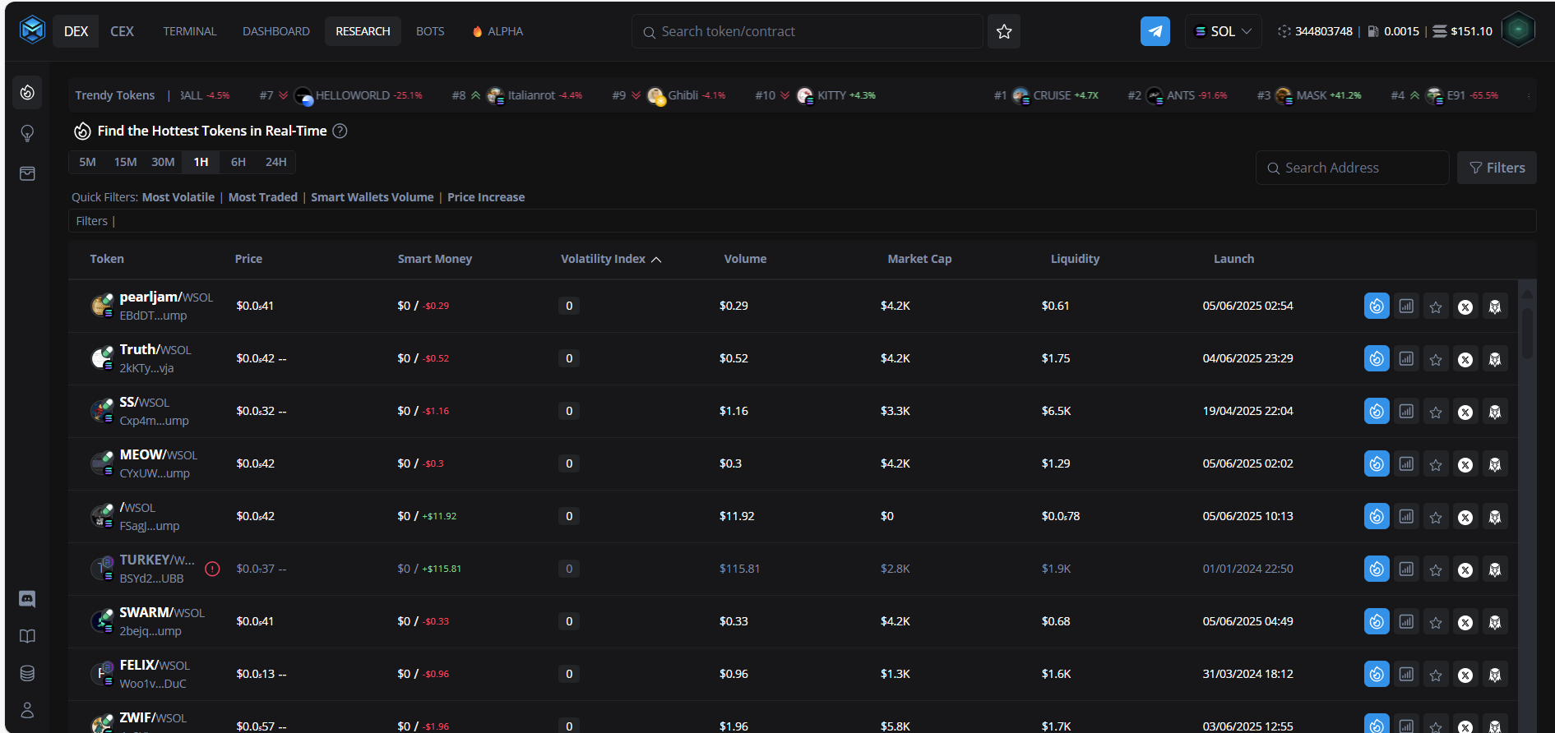Favorite the pearljam token with star
Viewport: 1555px width, 733px height.
pyautogui.click(x=1436, y=307)
